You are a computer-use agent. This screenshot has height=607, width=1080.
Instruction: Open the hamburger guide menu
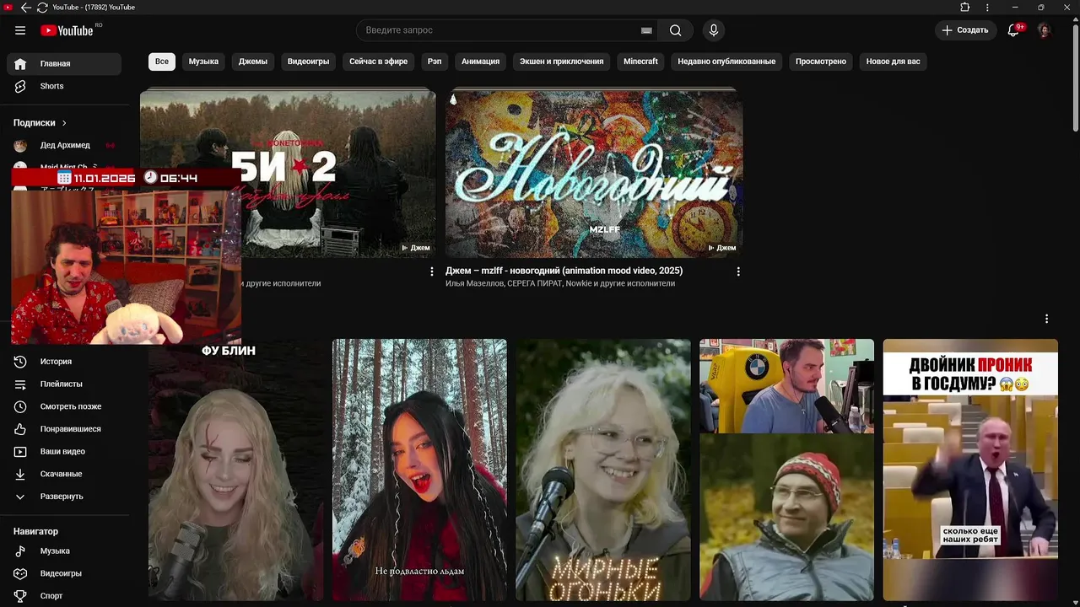coord(20,30)
